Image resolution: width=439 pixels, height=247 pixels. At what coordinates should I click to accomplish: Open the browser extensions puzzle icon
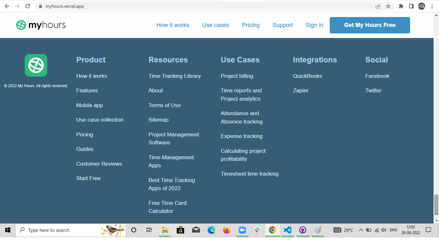tap(401, 6)
